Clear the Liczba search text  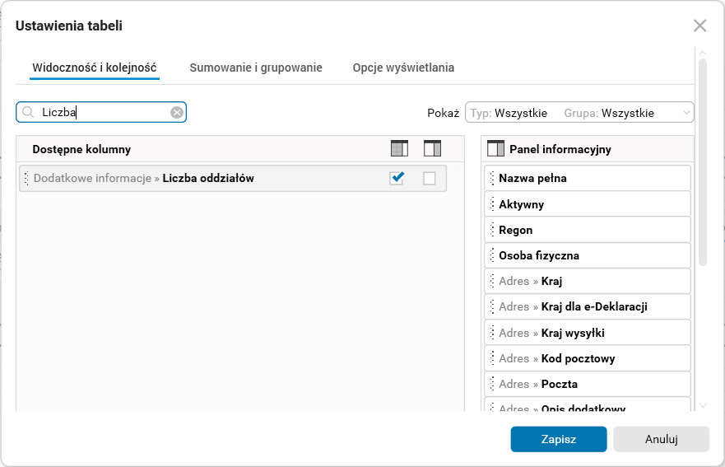pyautogui.click(x=177, y=113)
